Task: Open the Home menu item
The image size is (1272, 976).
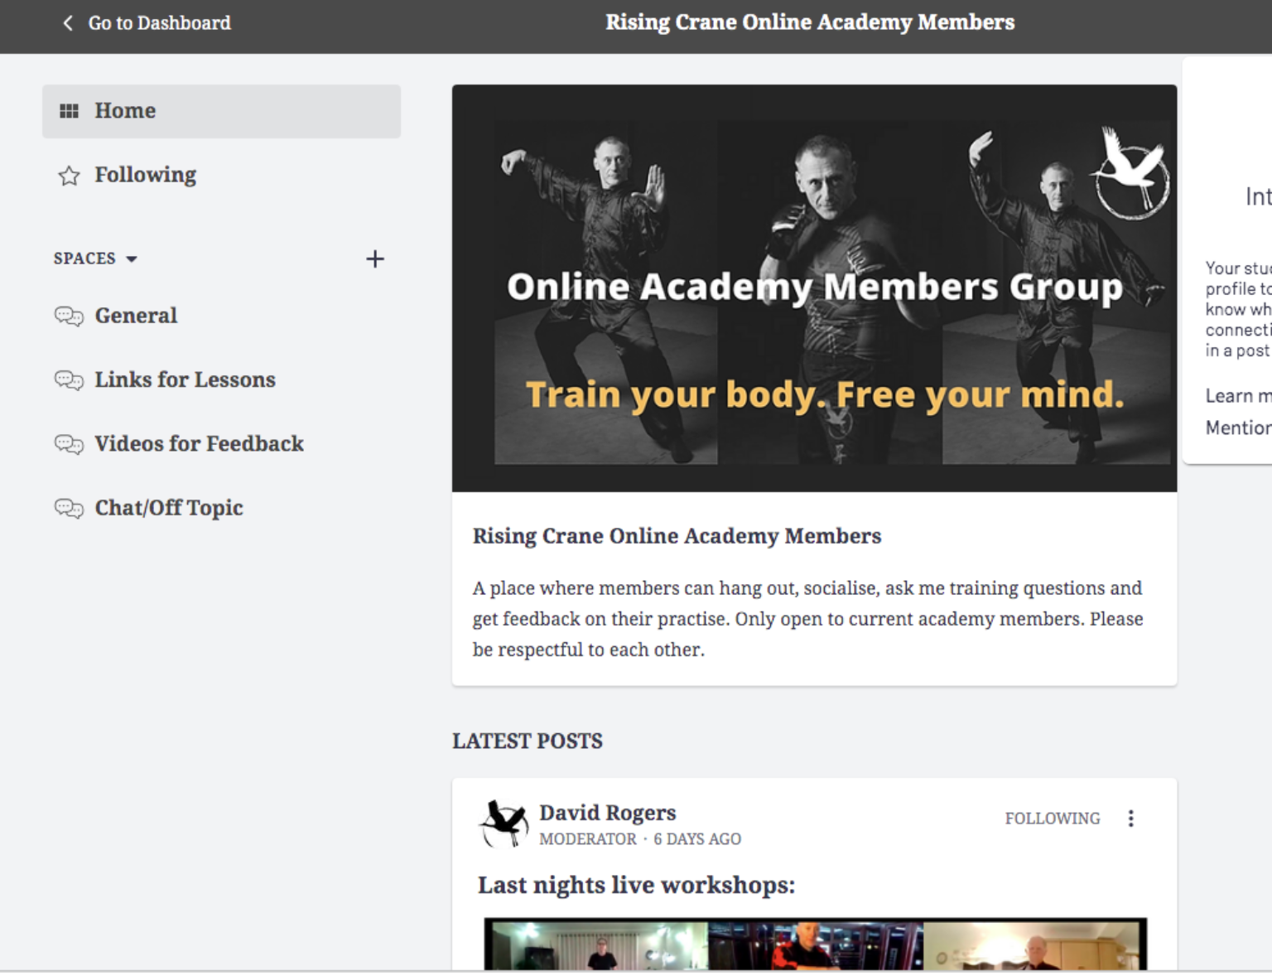Action: [221, 111]
